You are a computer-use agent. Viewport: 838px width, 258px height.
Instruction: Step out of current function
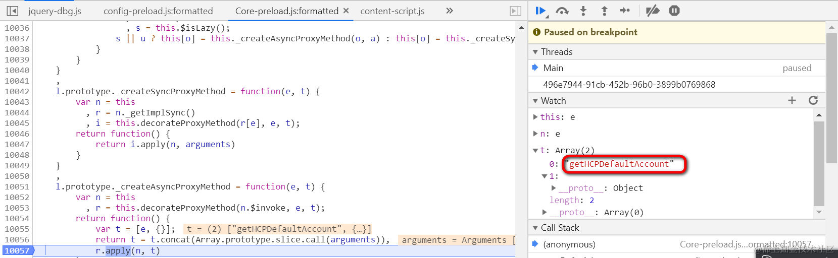coord(604,11)
